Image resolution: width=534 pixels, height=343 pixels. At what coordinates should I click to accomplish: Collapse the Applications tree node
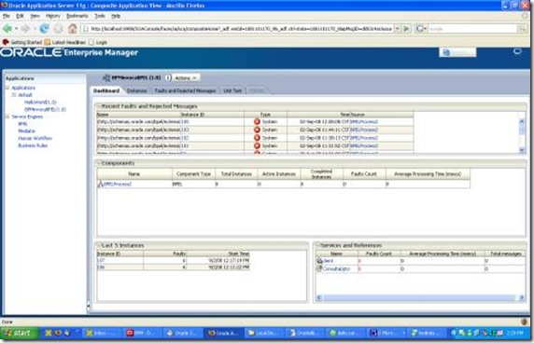point(7,88)
